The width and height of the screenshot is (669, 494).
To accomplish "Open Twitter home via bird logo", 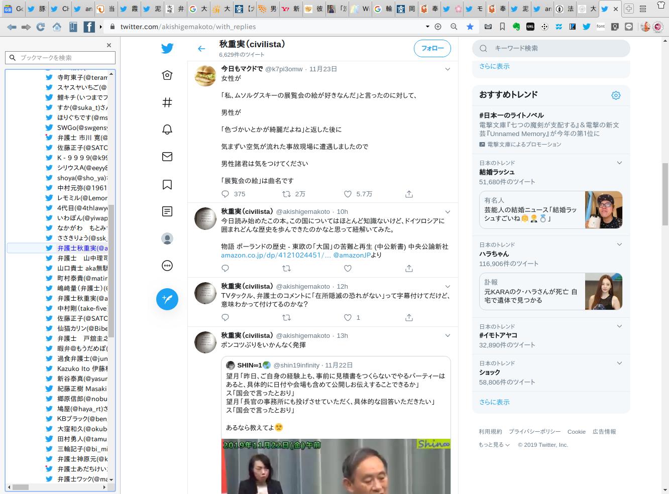I will coord(167,48).
